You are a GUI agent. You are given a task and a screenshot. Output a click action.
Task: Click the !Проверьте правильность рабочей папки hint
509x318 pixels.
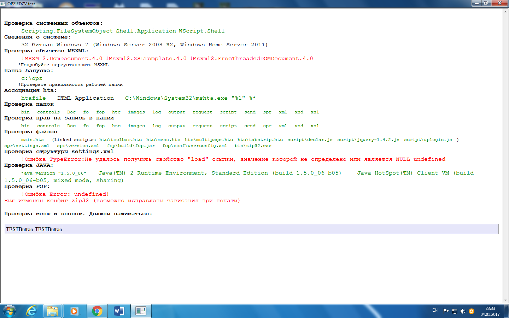(x=71, y=85)
